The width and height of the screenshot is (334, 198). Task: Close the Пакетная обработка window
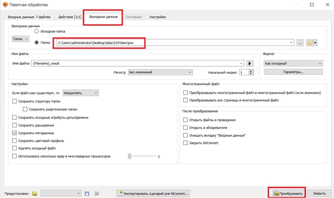[x=328, y=4]
